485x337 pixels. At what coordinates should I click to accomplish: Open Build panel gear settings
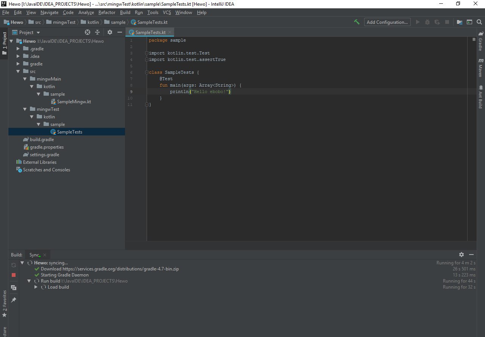click(x=461, y=255)
